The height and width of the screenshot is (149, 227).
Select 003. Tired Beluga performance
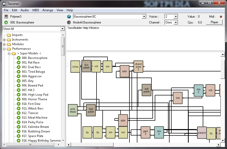[33, 72]
